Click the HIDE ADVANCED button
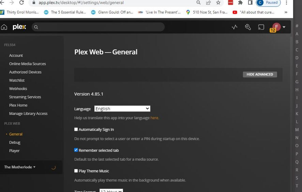 point(260,75)
